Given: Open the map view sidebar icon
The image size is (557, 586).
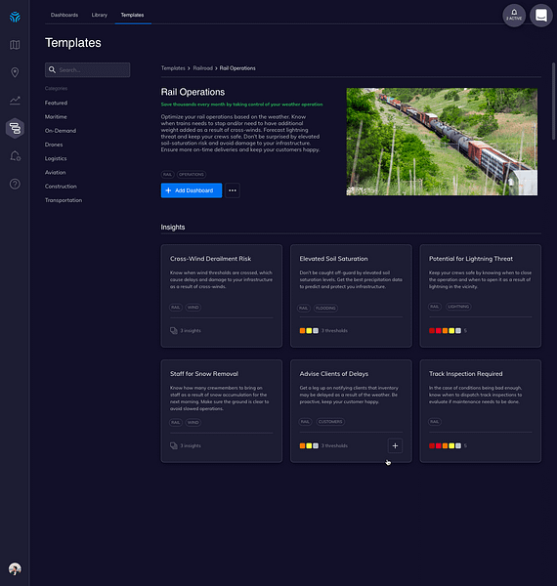Looking at the screenshot, I should (15, 45).
